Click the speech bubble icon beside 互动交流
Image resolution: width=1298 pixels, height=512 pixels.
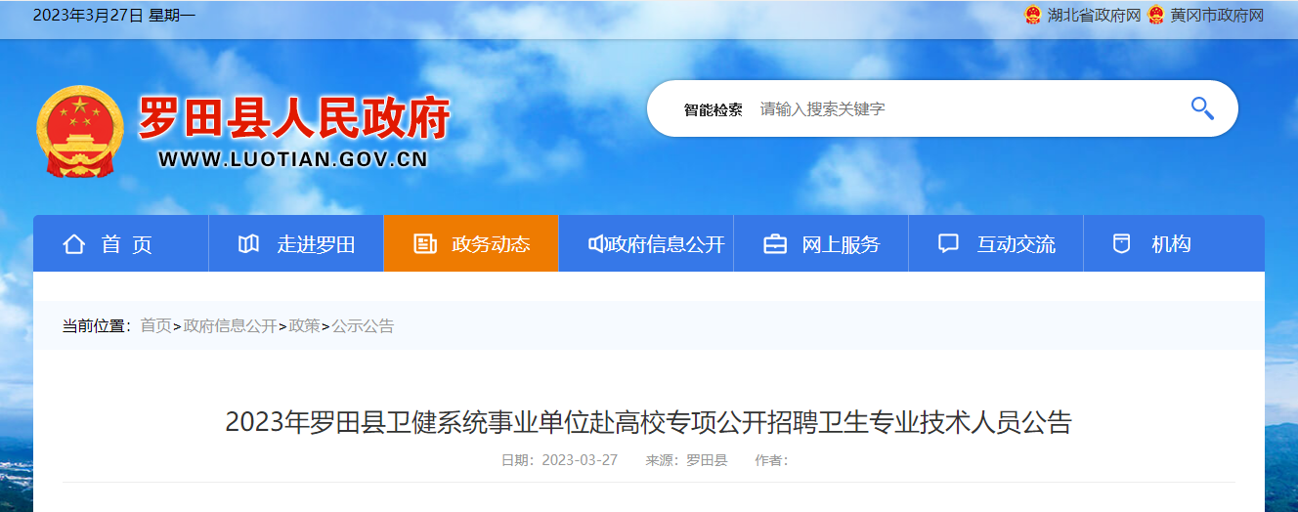pyautogui.click(x=948, y=244)
